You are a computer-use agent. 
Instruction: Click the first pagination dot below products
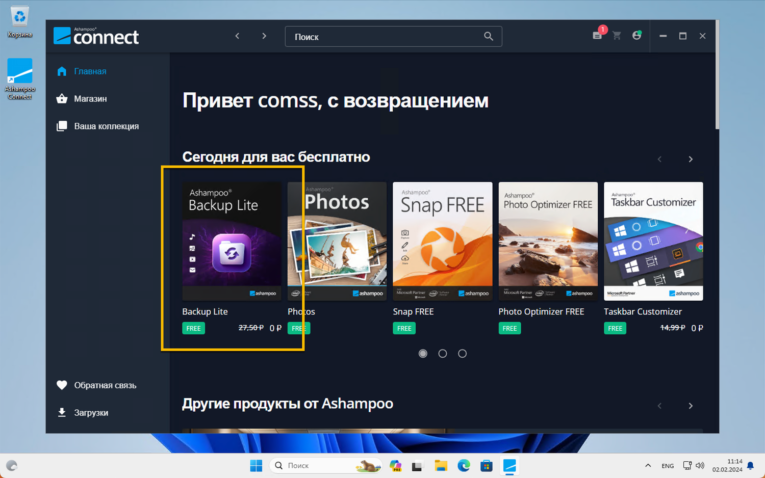[x=422, y=353]
